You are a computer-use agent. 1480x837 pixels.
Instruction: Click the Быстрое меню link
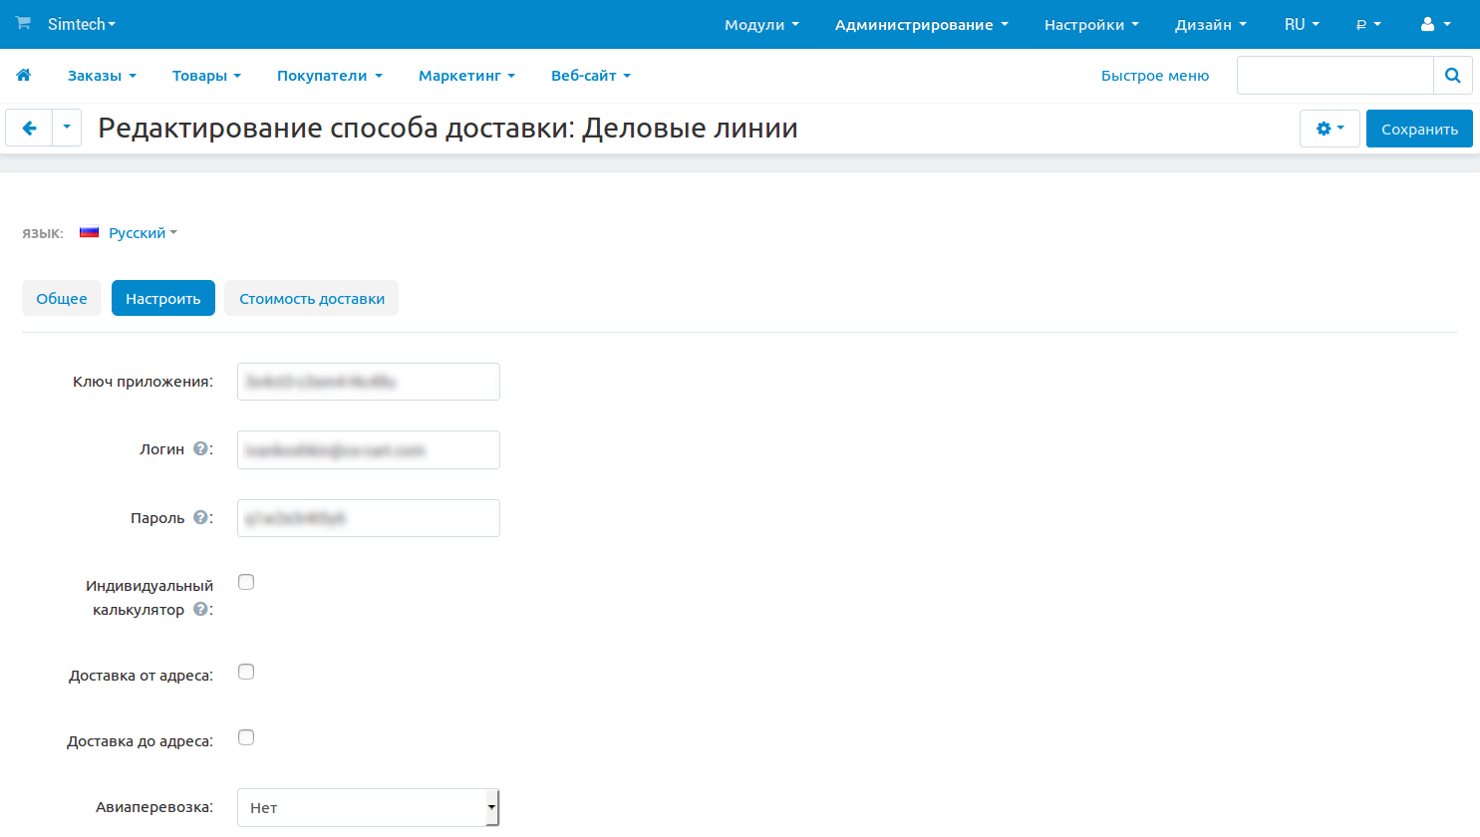point(1154,76)
